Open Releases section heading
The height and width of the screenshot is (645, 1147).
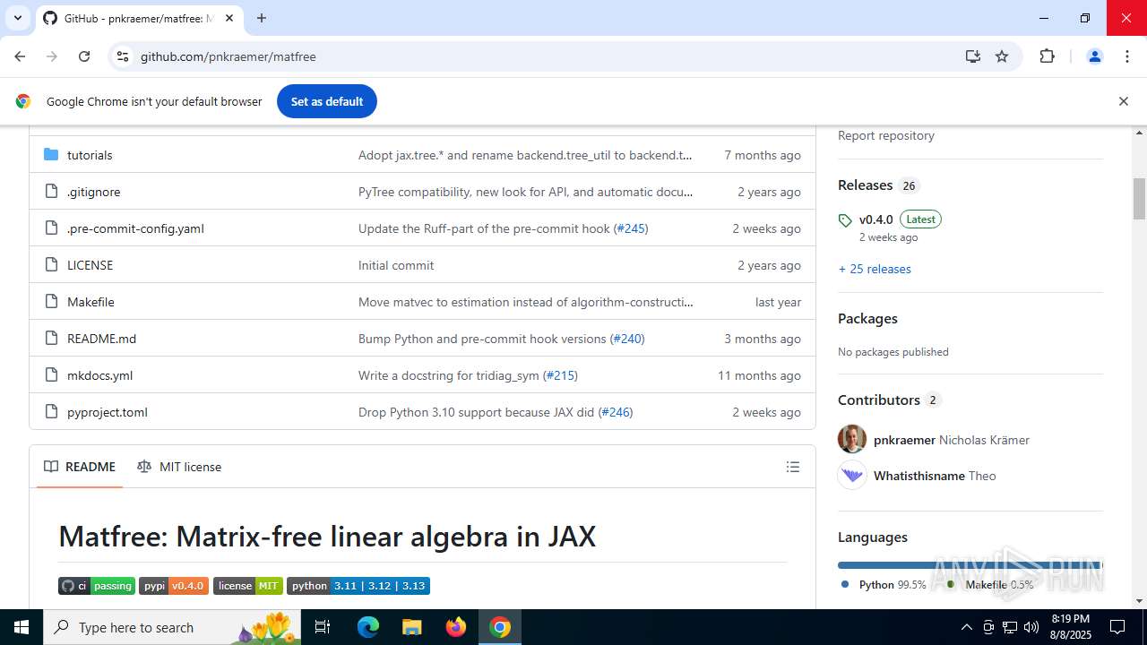(x=865, y=185)
